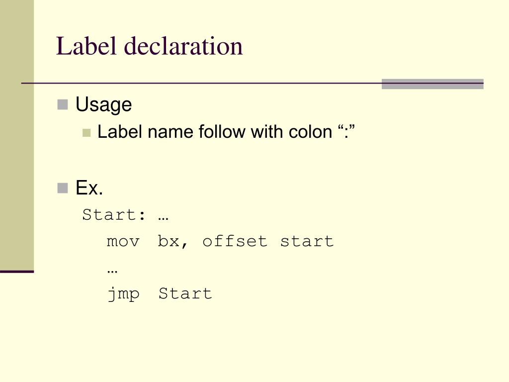Click the 'offset' keyword in the code
Screen dimensions: 509x382
(235, 241)
